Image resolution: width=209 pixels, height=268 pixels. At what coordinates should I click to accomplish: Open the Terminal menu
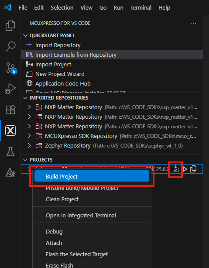tap(141, 8)
